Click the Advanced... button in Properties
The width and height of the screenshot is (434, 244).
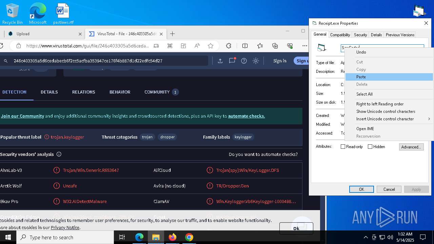(x=411, y=147)
